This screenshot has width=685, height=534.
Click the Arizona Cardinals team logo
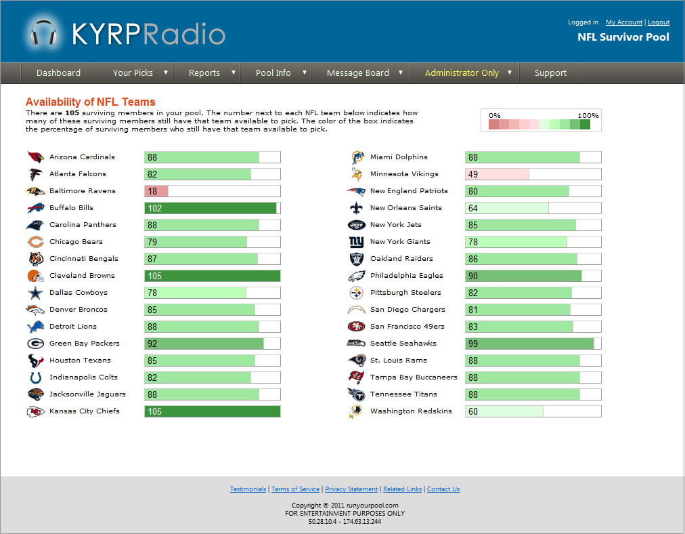click(x=35, y=157)
